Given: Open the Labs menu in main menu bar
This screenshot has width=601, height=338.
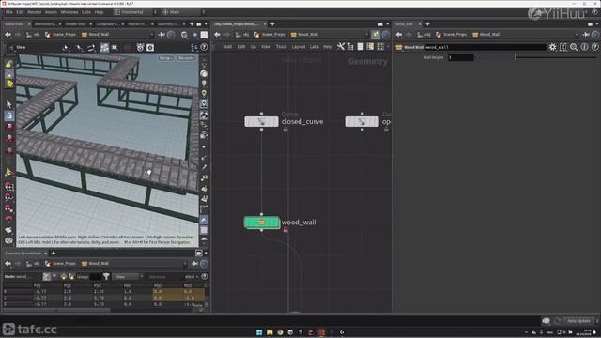Looking at the screenshot, I should [x=86, y=12].
